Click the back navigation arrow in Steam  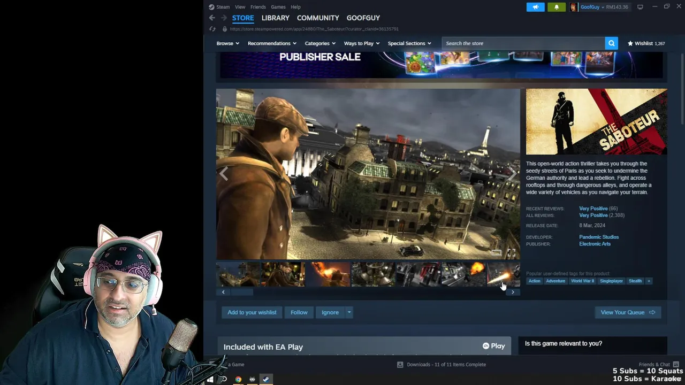tap(212, 18)
